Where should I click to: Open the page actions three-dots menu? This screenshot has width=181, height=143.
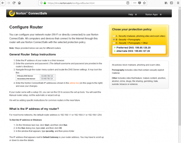135,3
